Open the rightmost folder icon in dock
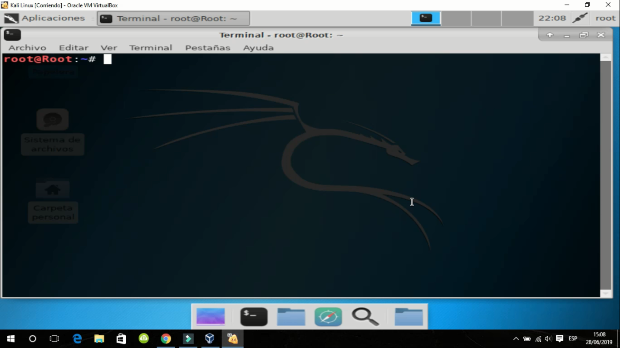The height and width of the screenshot is (348, 620). pos(408,317)
